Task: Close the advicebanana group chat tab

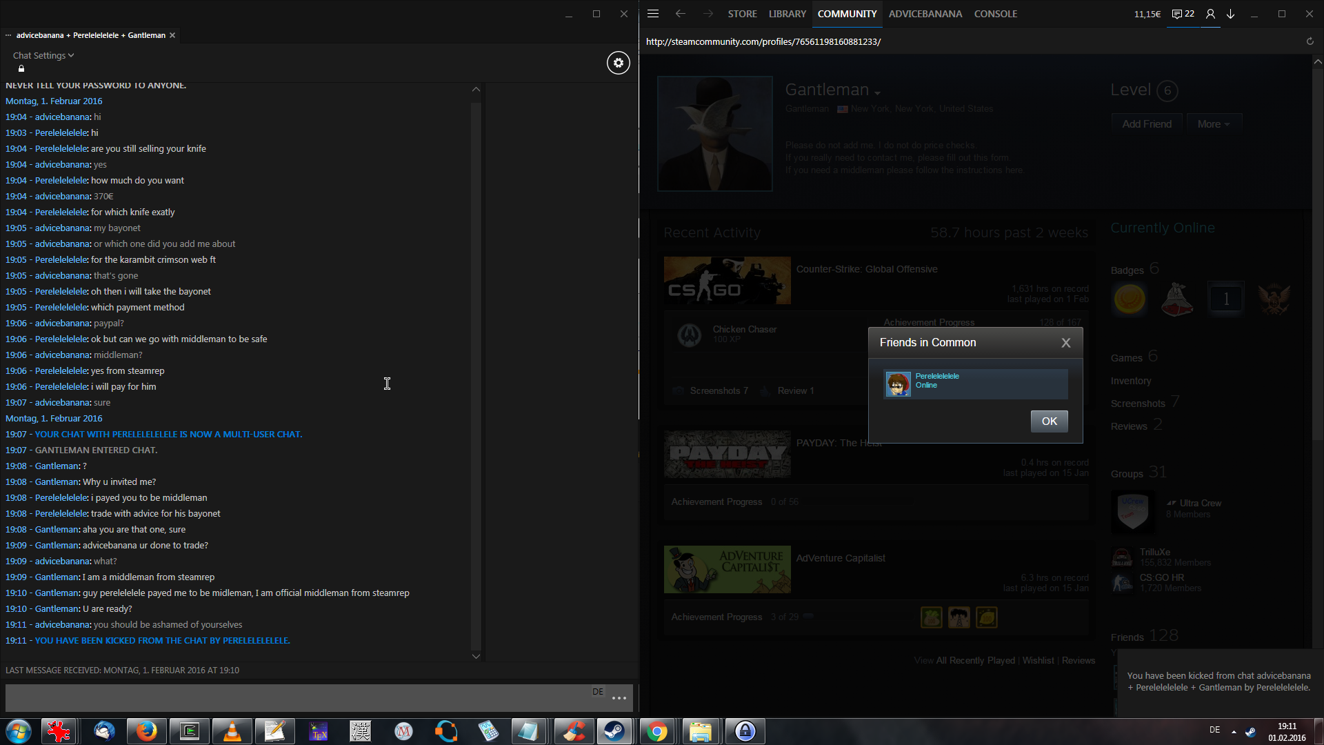Action: (x=172, y=35)
